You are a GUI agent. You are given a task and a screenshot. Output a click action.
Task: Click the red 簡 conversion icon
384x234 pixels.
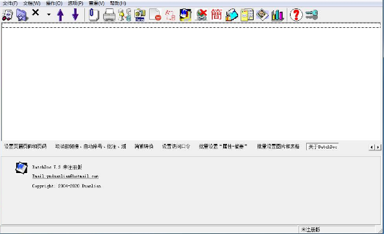pyautogui.click(x=216, y=14)
